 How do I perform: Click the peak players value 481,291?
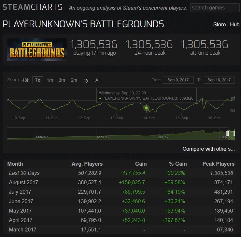pos(223,192)
